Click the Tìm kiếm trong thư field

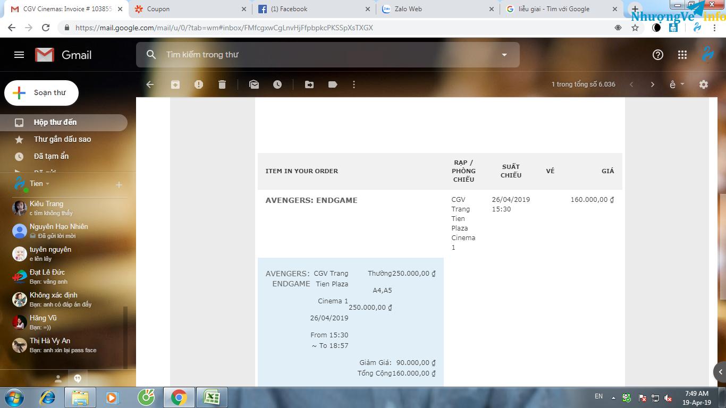328,55
